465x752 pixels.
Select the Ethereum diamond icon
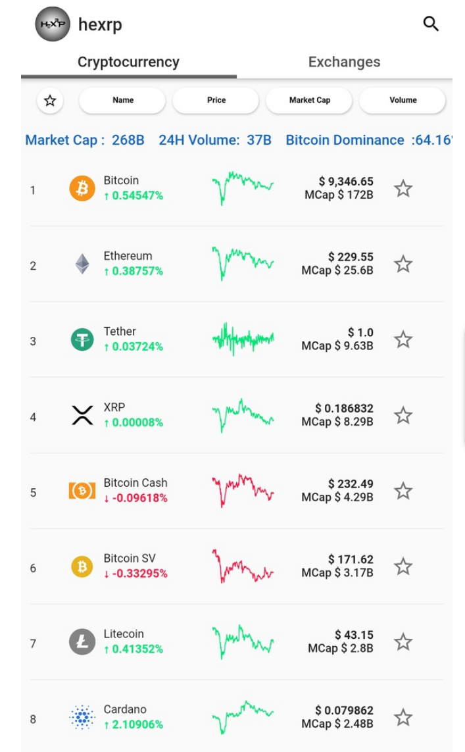coord(82,264)
